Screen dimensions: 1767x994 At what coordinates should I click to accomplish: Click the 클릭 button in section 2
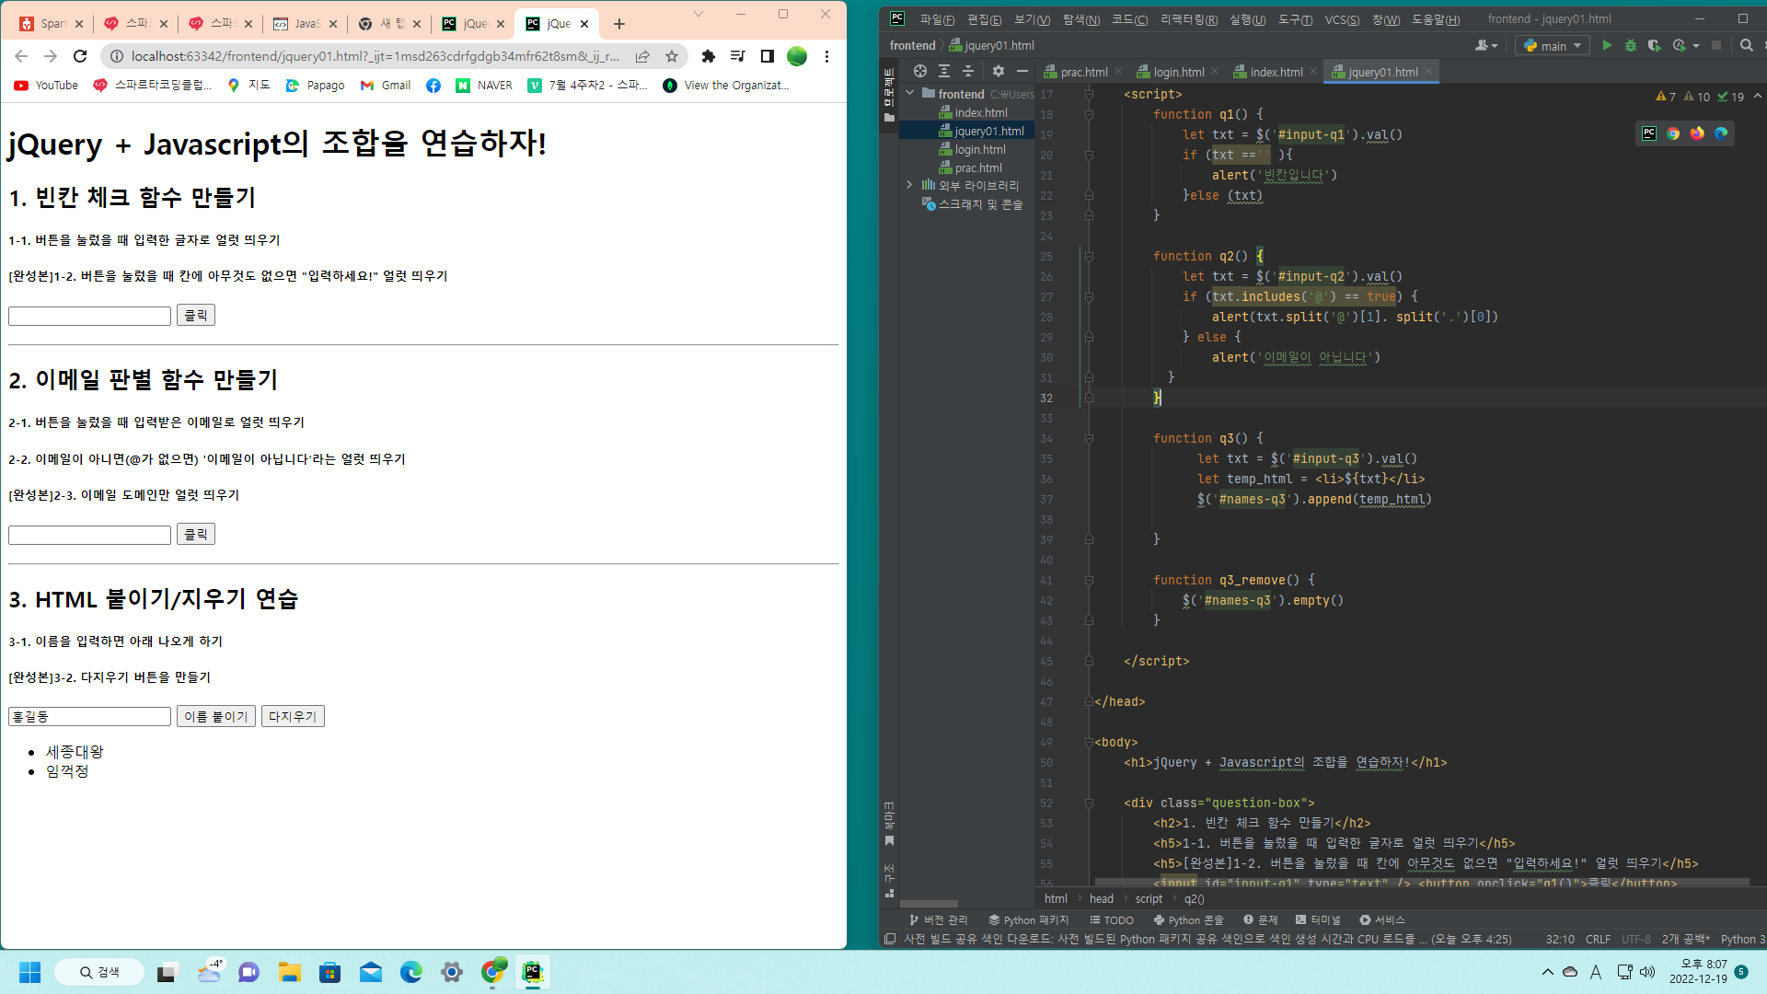[x=196, y=534]
